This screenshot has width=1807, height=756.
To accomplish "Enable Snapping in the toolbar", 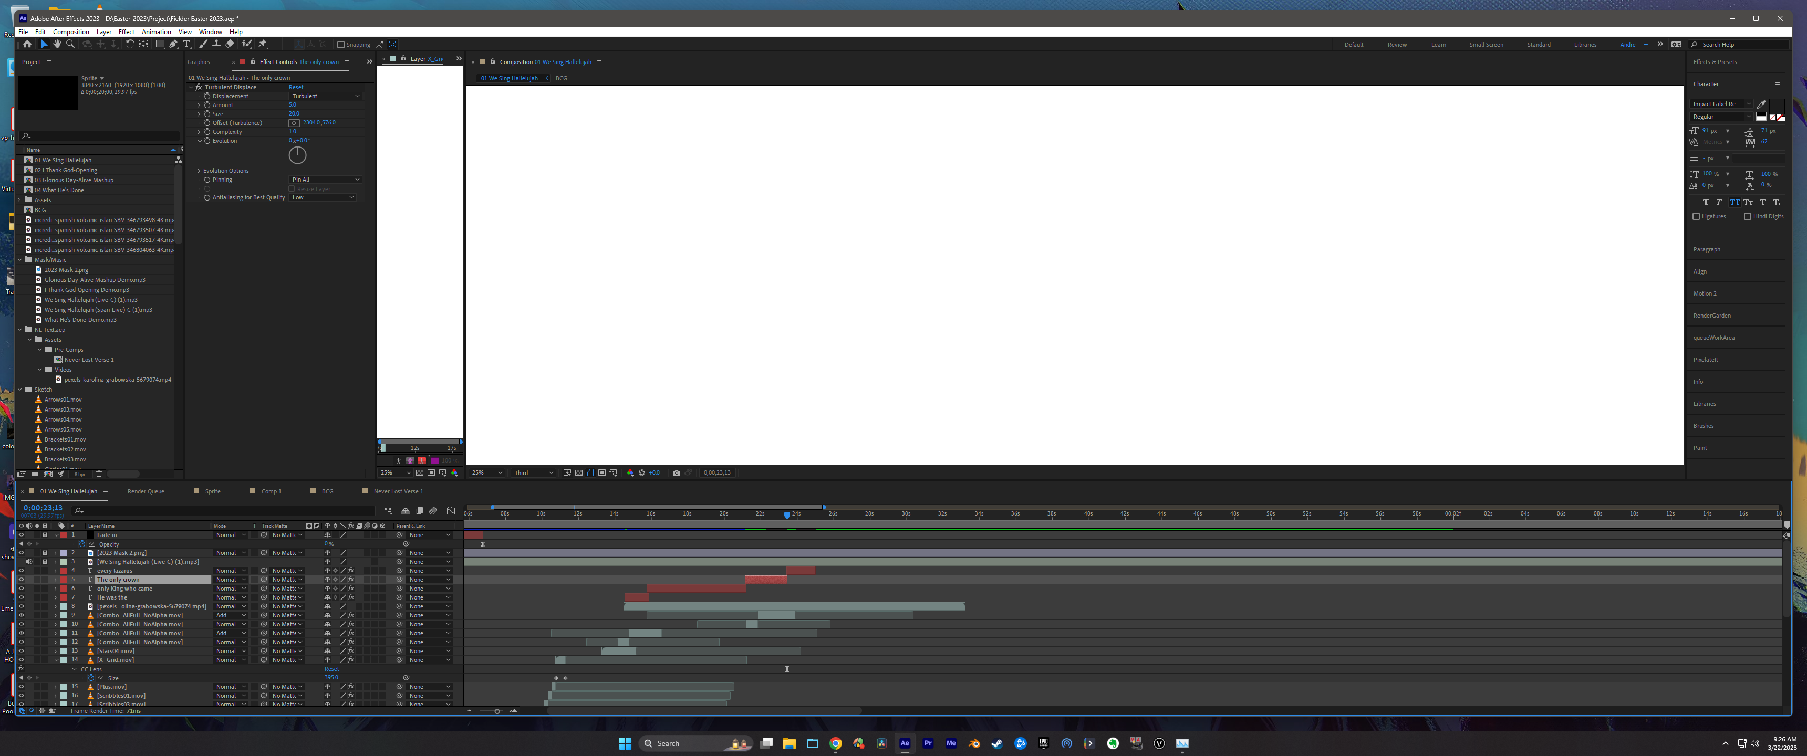I will click(x=341, y=44).
